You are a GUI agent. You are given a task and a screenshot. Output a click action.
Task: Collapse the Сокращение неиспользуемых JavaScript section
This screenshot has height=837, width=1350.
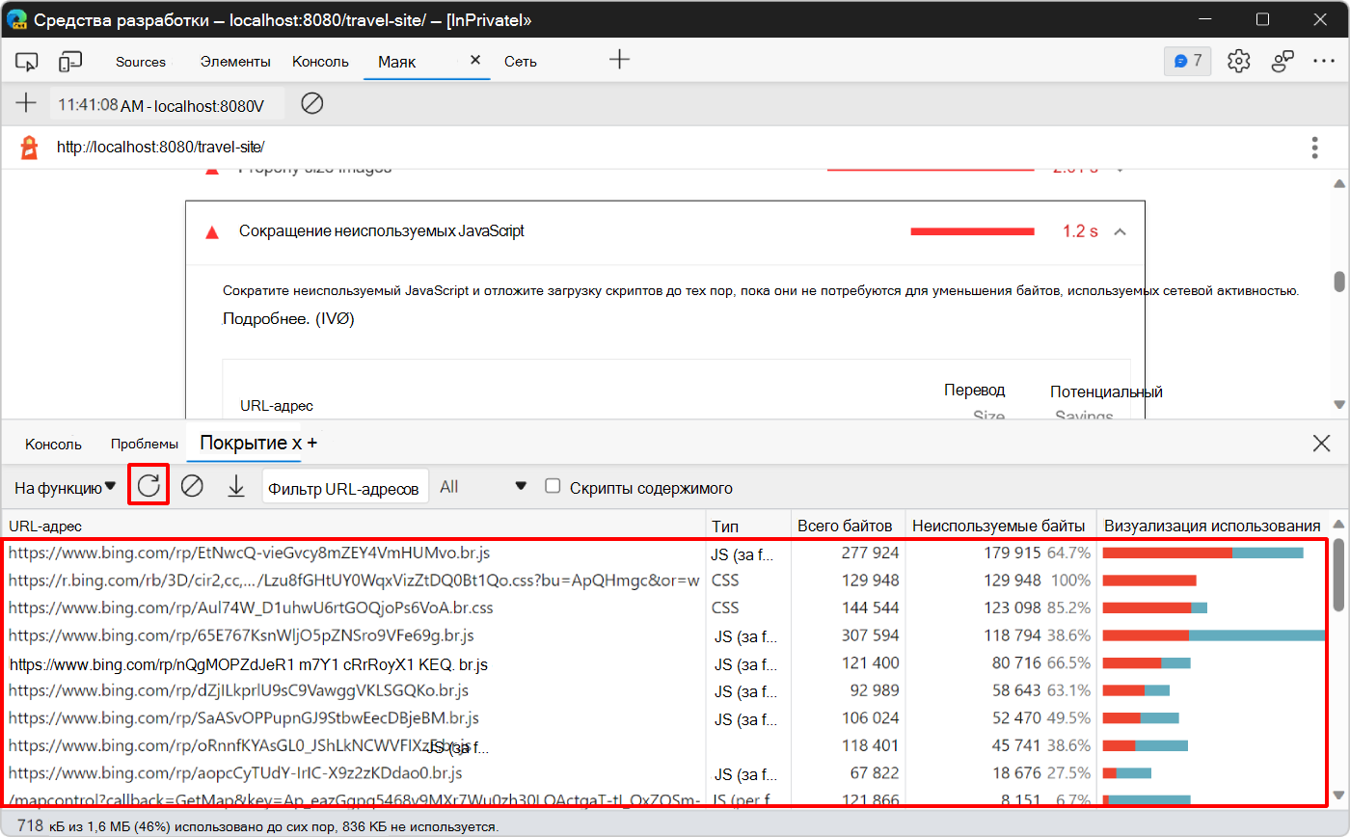pos(1119,231)
